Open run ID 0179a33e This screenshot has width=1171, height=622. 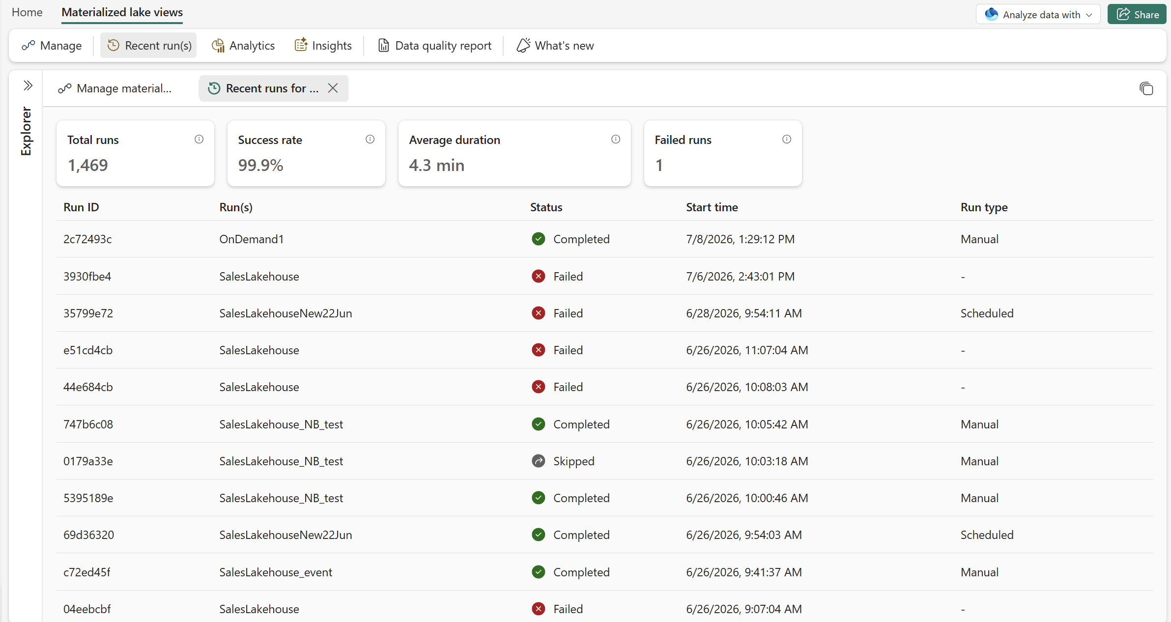(x=88, y=461)
